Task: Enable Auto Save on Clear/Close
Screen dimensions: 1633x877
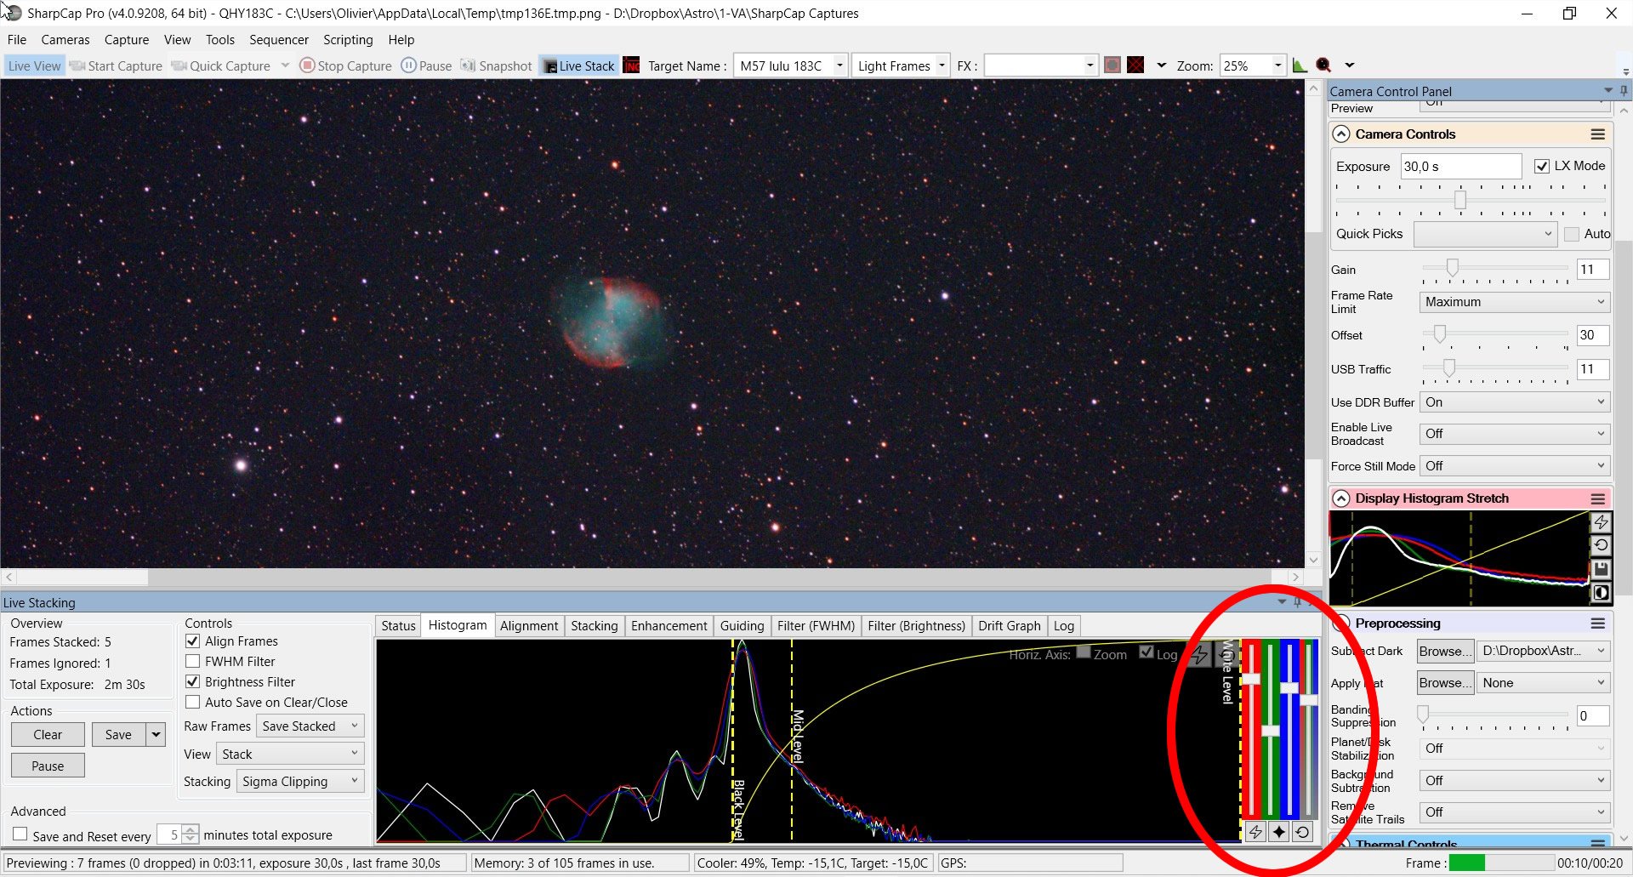Action: click(x=193, y=702)
